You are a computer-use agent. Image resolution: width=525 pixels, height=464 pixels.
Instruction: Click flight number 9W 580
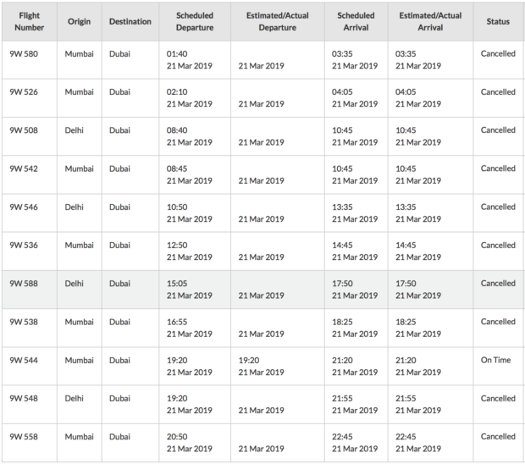click(24, 54)
